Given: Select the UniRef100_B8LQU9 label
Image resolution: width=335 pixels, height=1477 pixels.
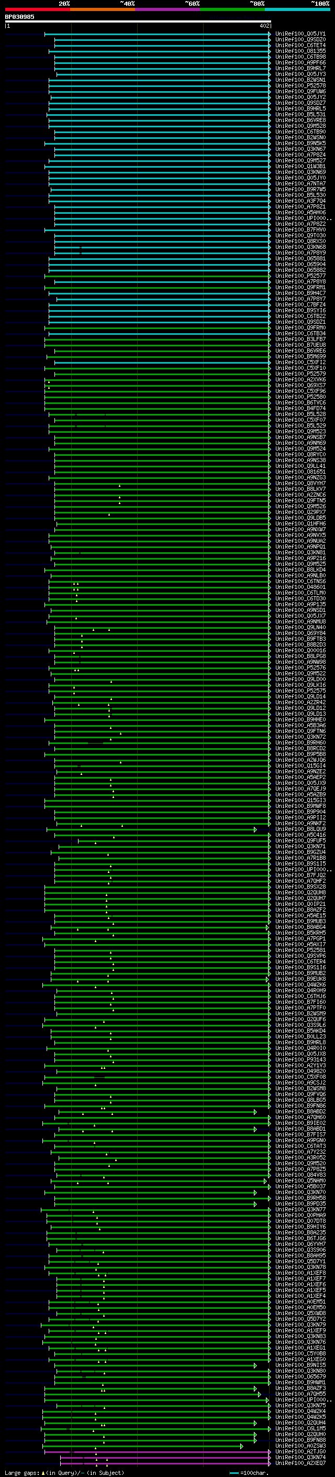Looking at the screenshot, I should [300, 828].
